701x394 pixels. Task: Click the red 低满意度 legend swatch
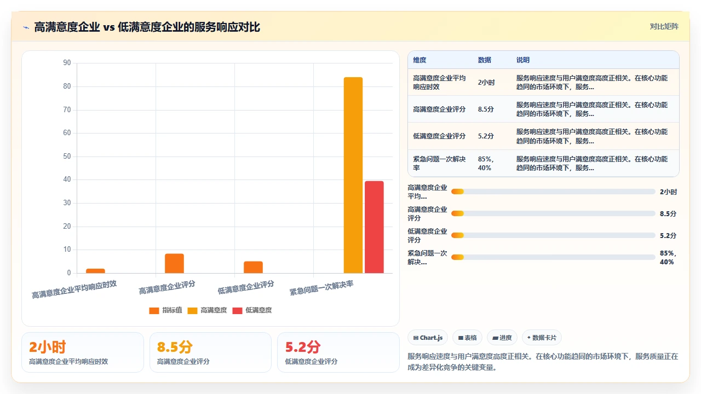237,310
